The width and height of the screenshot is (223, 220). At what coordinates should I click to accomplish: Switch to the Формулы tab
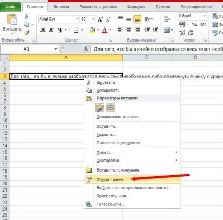[x=136, y=7]
